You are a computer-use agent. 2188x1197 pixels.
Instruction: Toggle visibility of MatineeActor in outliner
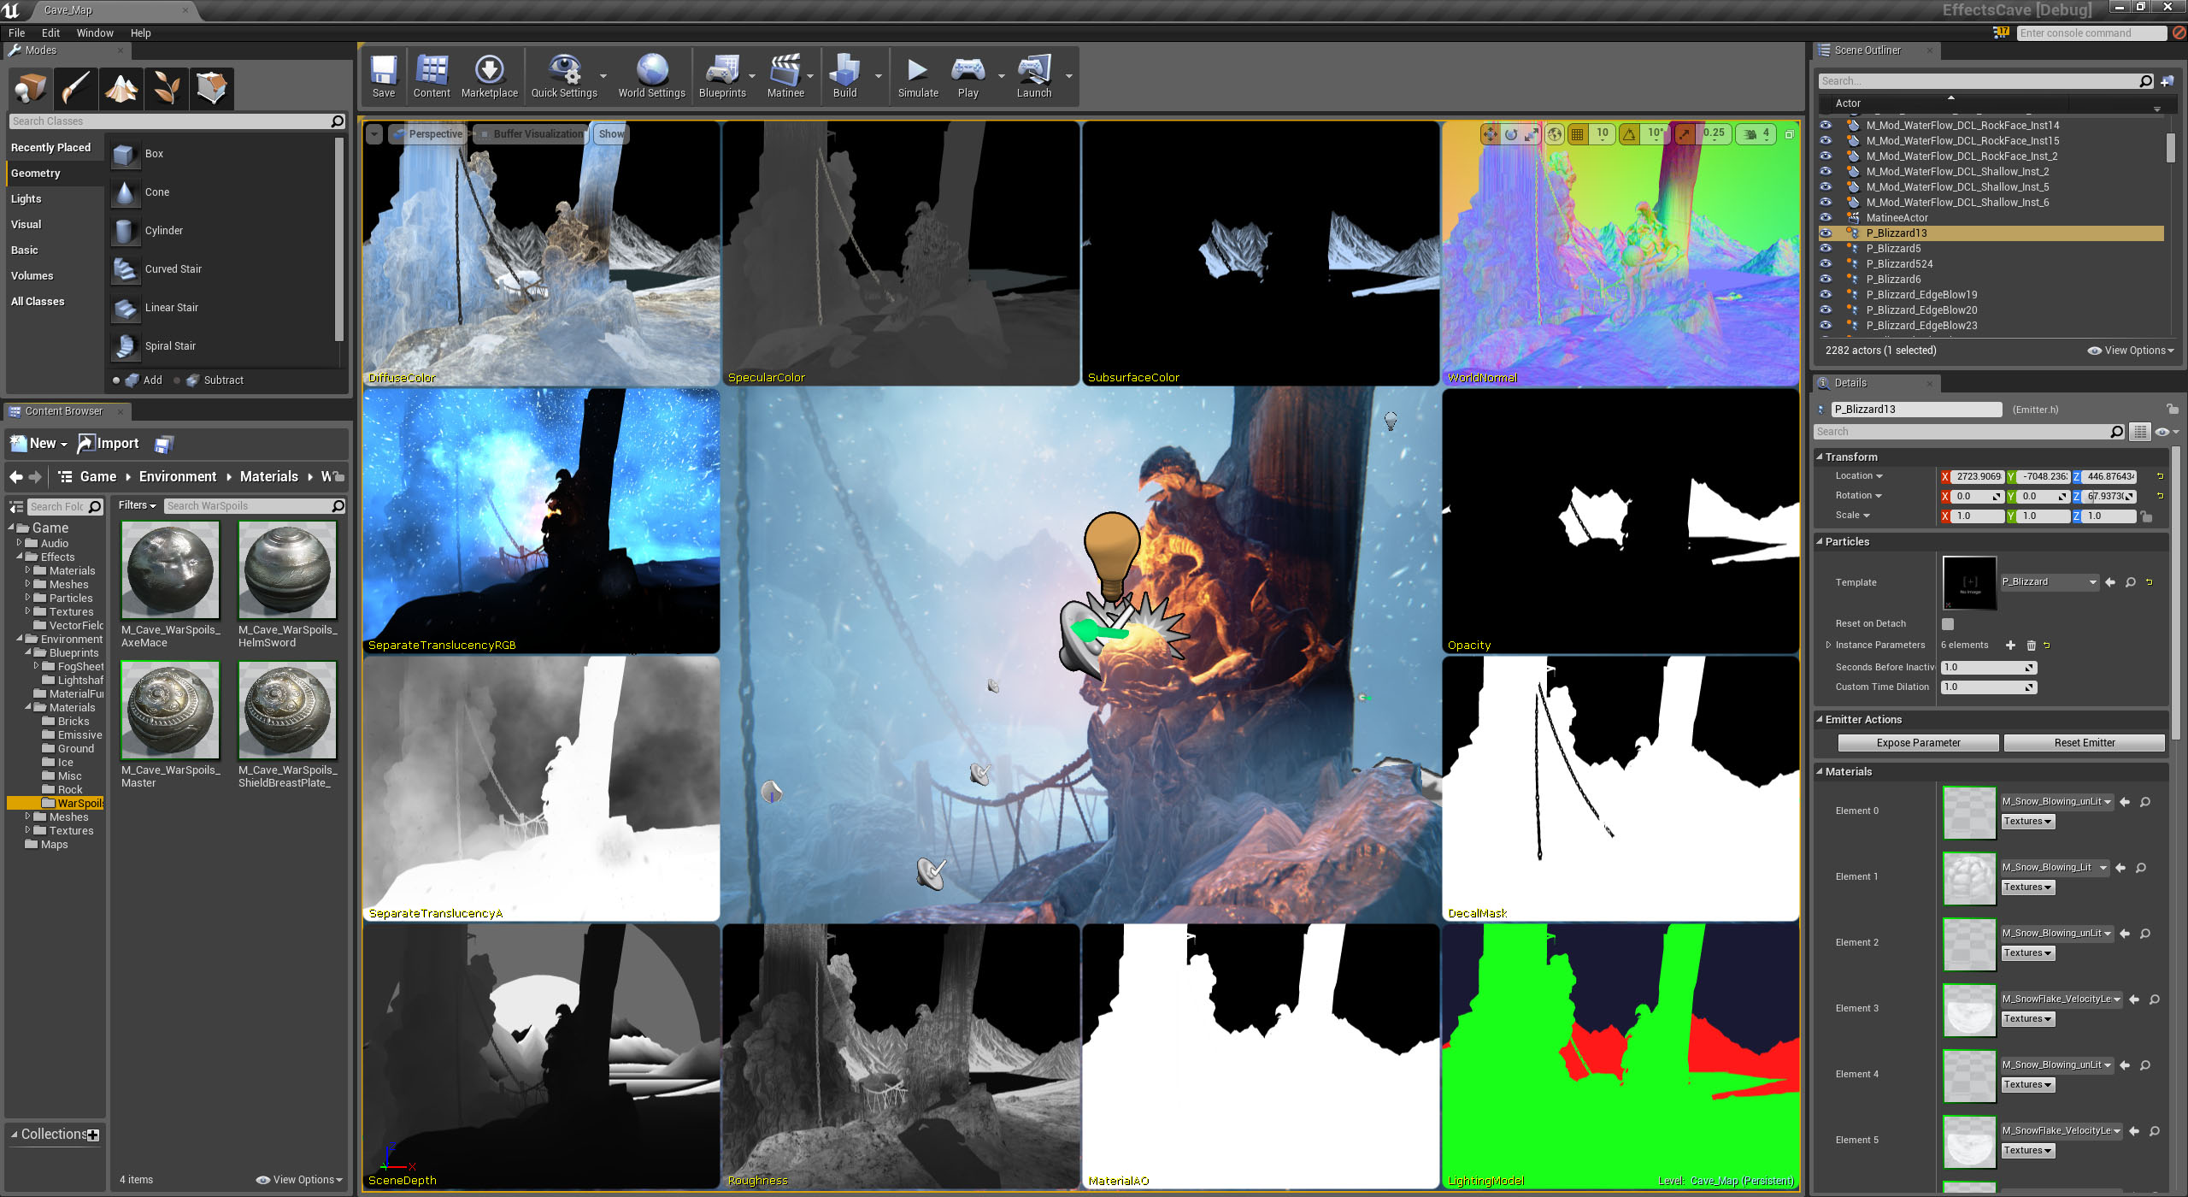(1826, 217)
